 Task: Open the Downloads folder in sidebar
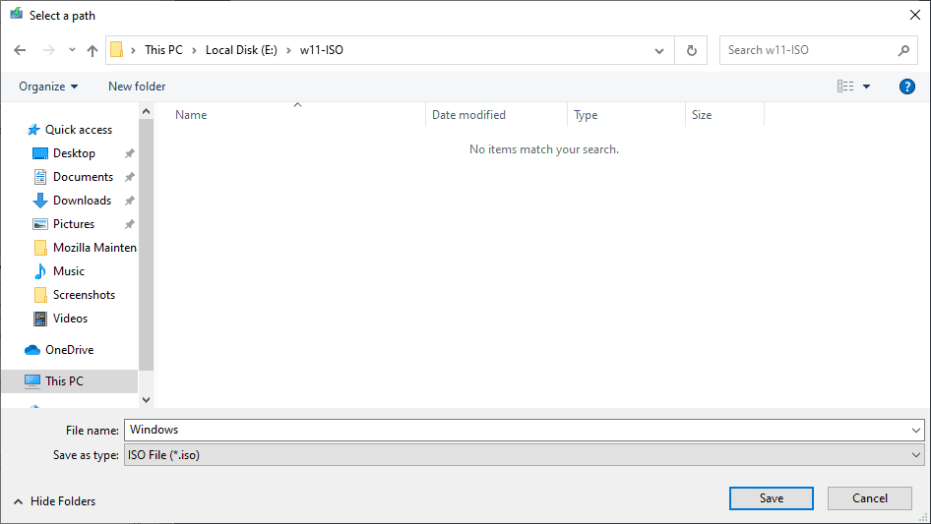coord(82,201)
